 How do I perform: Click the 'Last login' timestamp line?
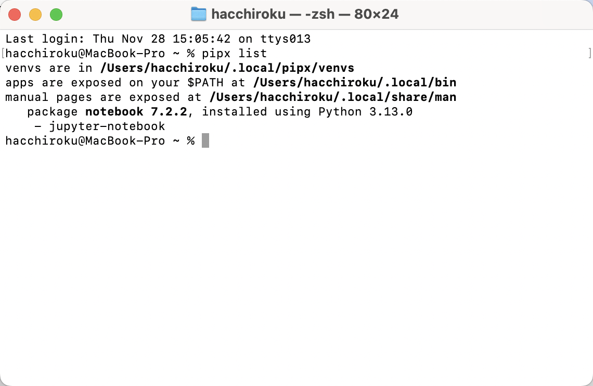[158, 39]
